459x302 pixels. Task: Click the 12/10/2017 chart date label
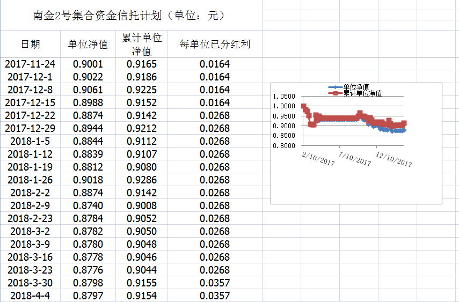394,159
